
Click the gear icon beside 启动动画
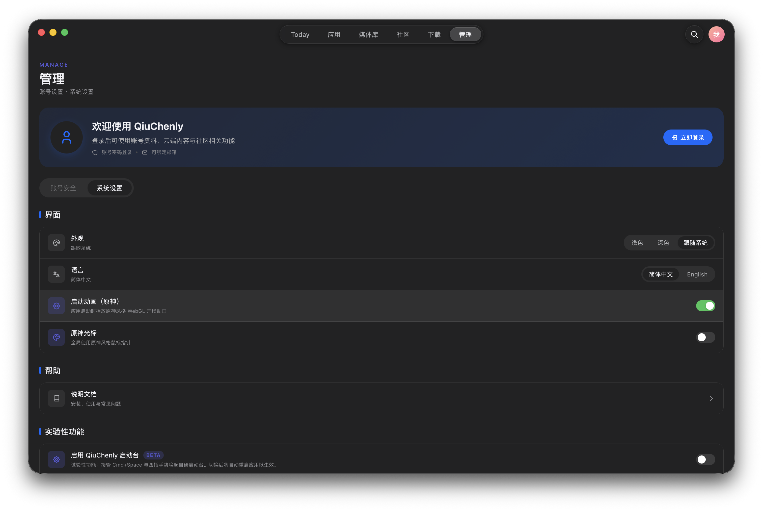56,306
